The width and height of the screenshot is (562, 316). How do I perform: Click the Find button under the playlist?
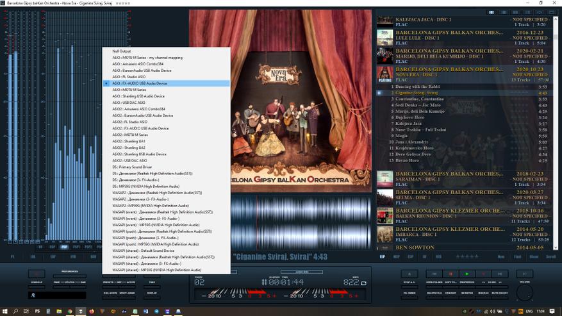click(518, 257)
